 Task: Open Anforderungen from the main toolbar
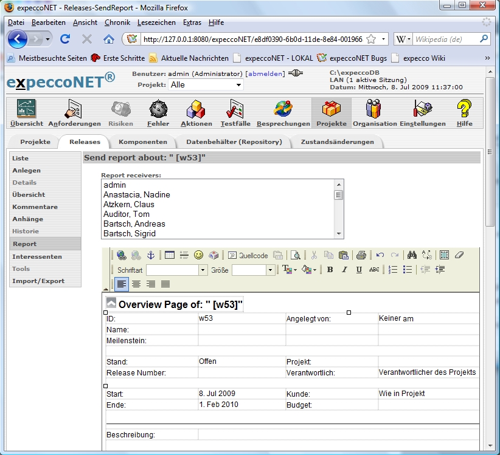[x=74, y=114]
